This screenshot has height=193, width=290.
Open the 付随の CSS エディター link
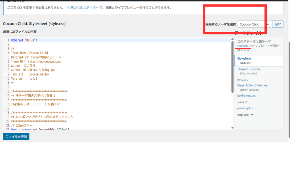(x=83, y=8)
